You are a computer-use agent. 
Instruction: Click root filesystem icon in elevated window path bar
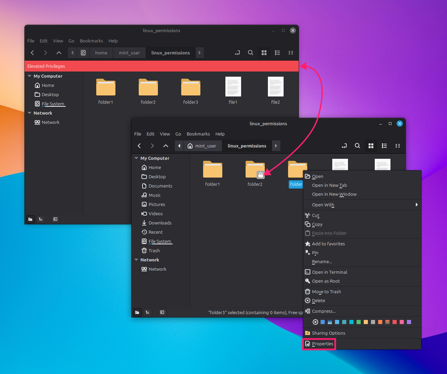pos(83,53)
